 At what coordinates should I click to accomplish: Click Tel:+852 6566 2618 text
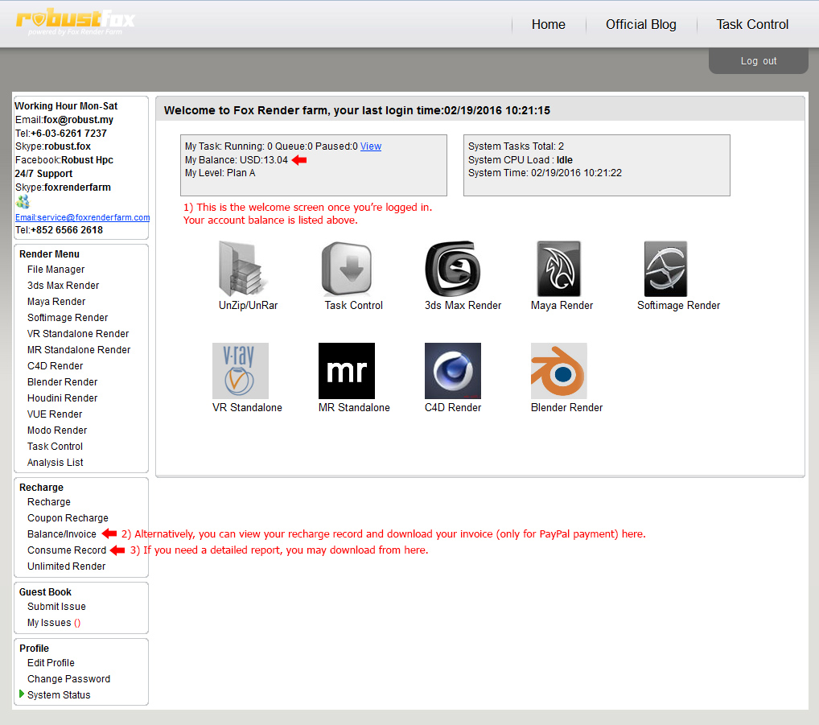59,230
